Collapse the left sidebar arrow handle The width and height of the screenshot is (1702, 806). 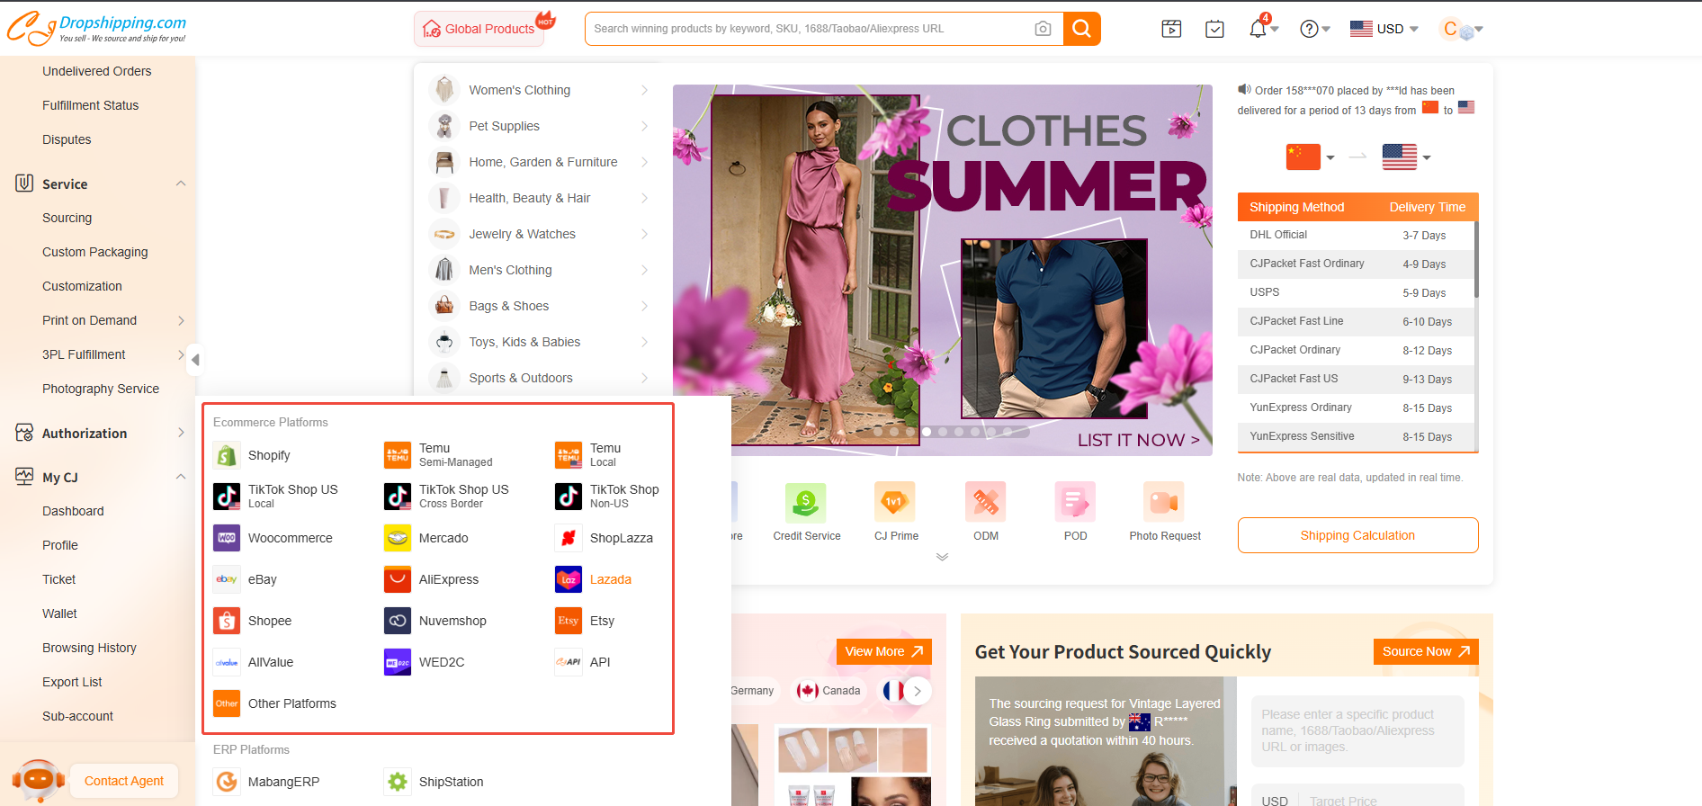tap(195, 360)
